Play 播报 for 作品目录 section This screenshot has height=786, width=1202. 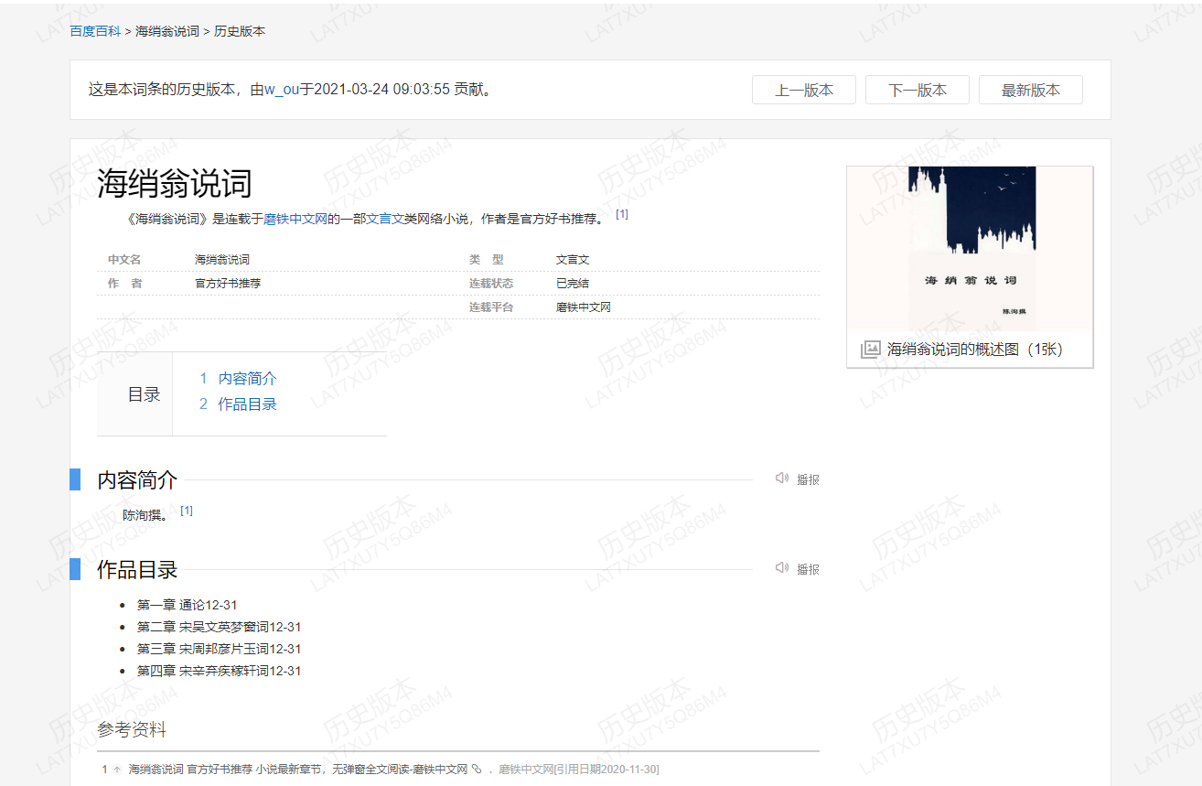[808, 568]
